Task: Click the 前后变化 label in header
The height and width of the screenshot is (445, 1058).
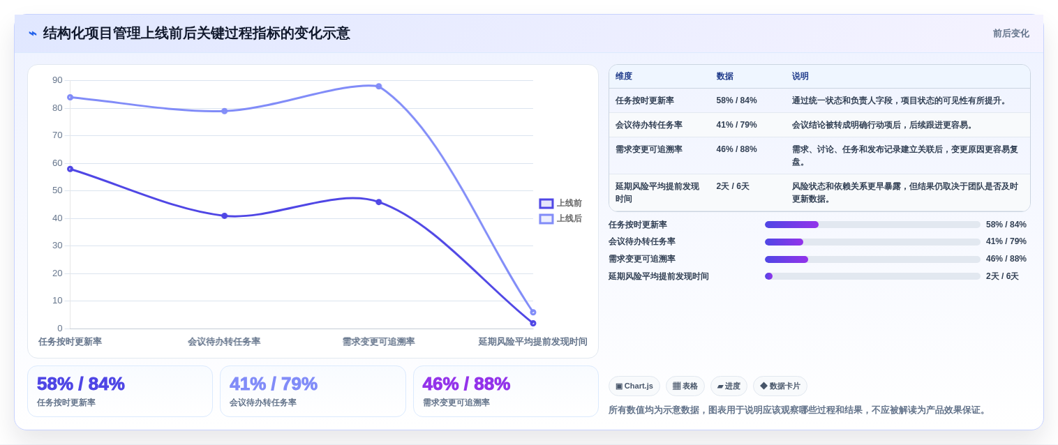Action: 1011,33
